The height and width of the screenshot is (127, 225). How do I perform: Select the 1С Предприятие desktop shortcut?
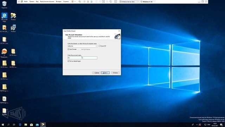pos(4,53)
